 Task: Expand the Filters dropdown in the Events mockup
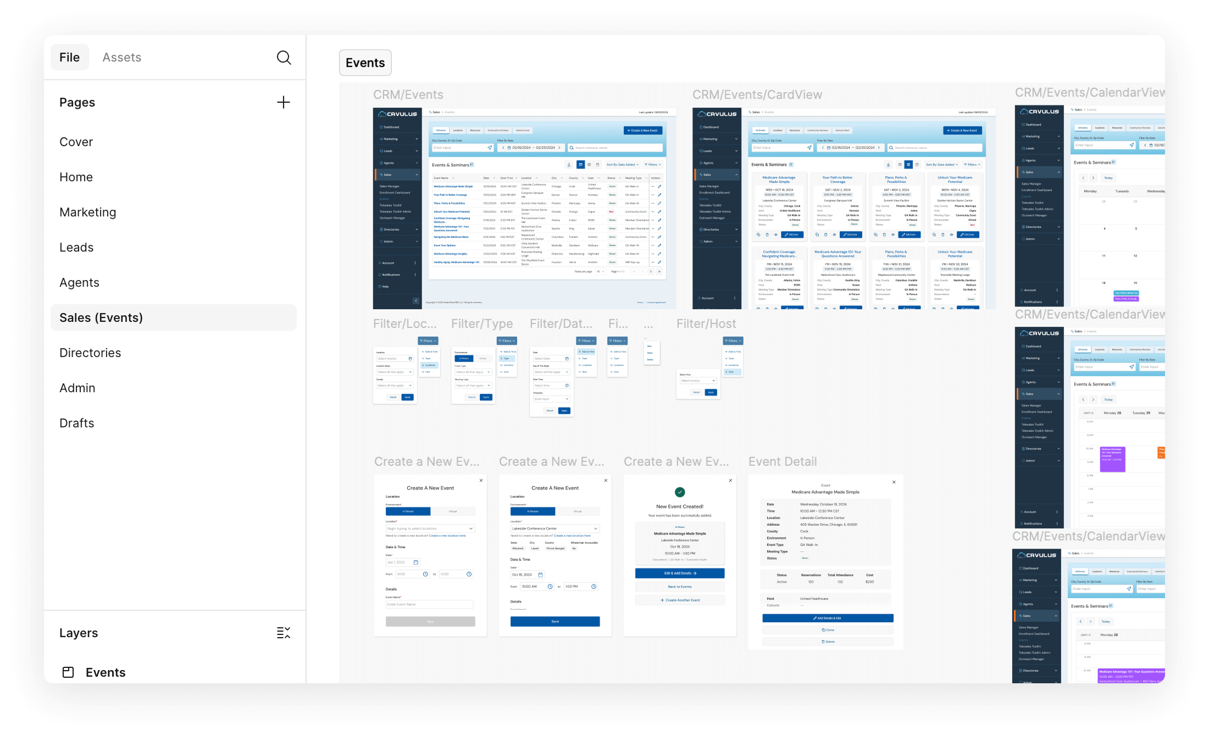coord(653,164)
